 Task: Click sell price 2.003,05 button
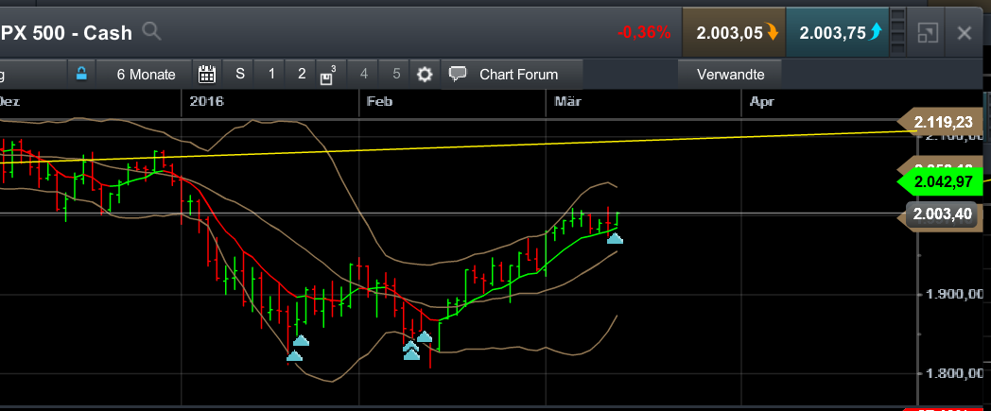tap(733, 33)
